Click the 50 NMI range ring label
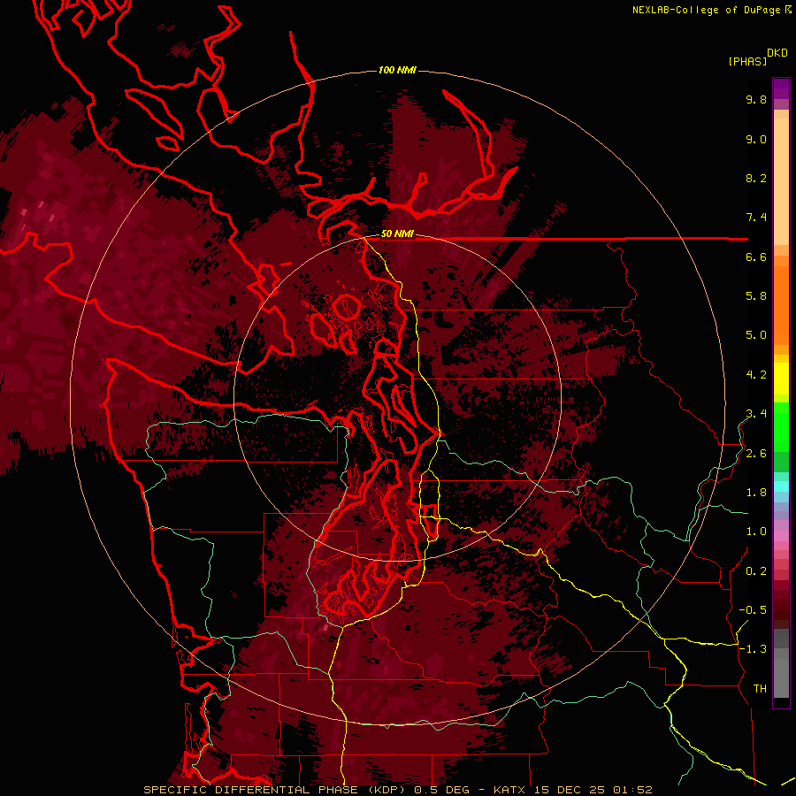 [x=397, y=234]
